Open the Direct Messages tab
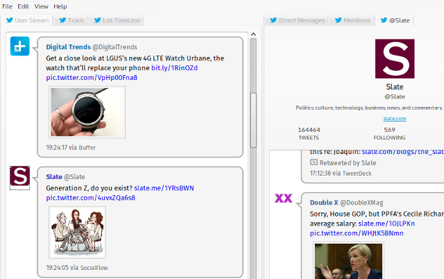The width and height of the screenshot is (444, 279). point(297,20)
